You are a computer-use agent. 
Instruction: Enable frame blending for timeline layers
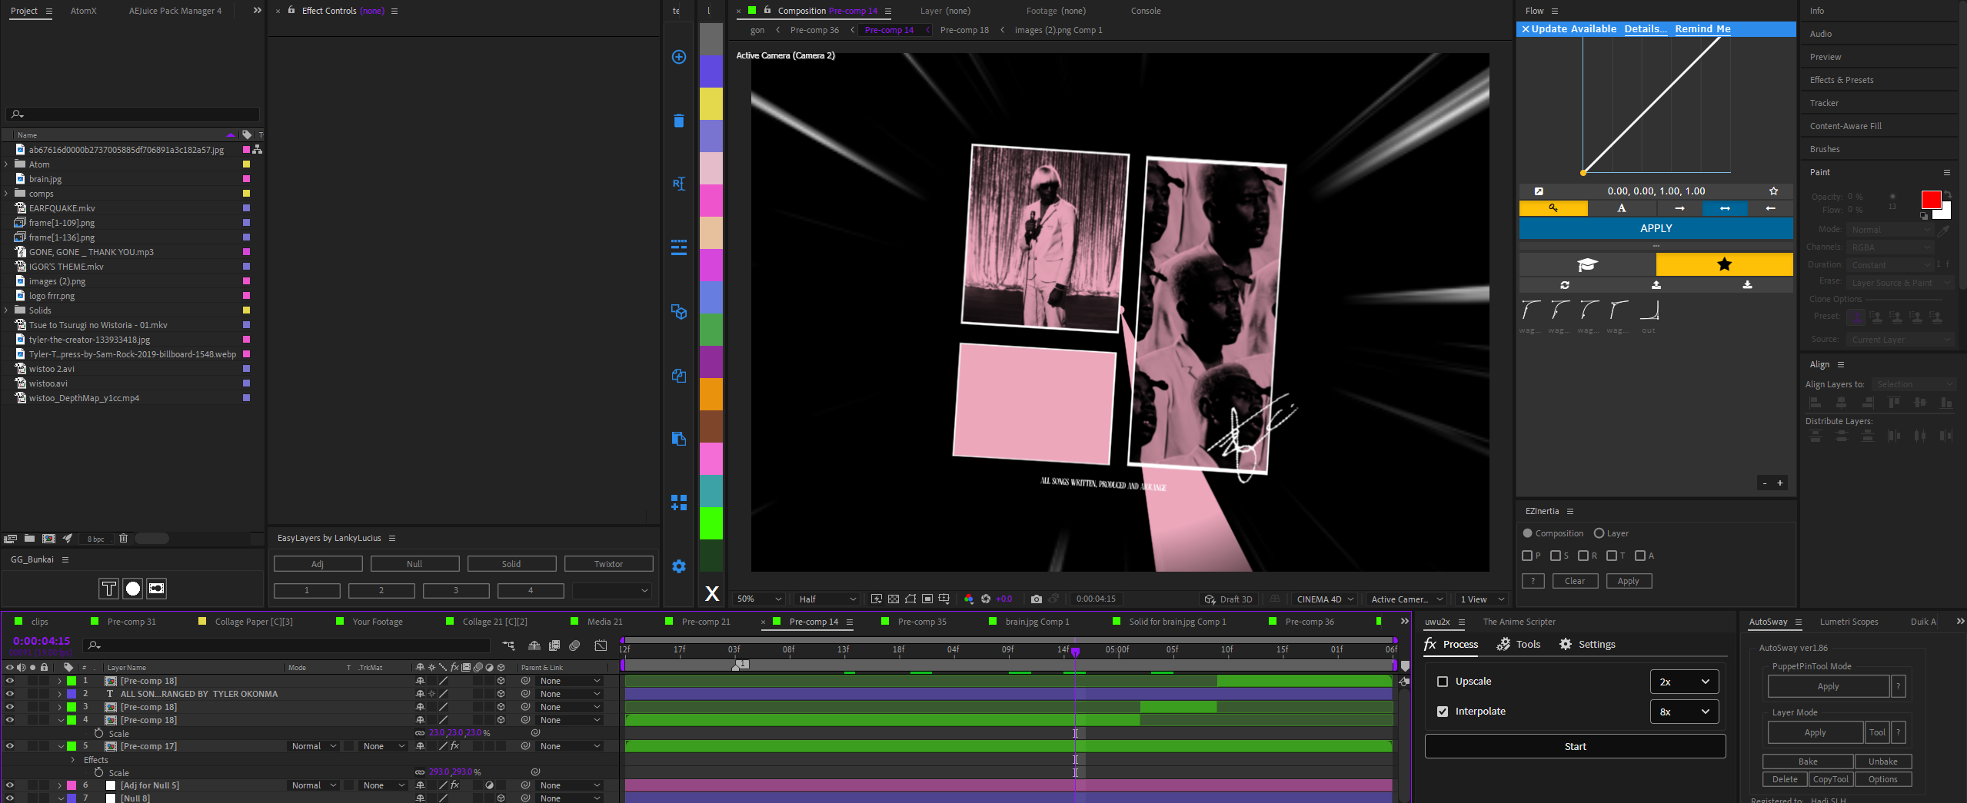[554, 645]
